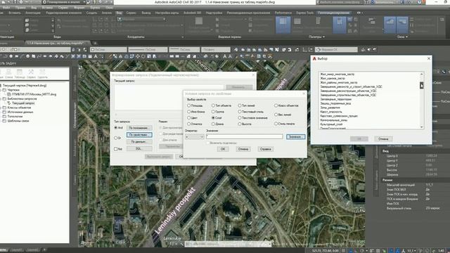This screenshot has height=253, width=450.
Task: Select Заповедные_территории in the Выбор list
Action: 336,99
